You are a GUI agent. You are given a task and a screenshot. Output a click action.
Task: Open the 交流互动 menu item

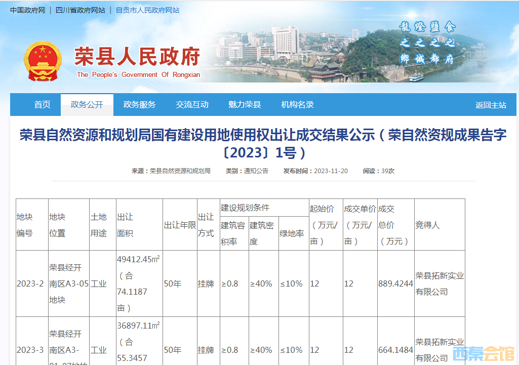tap(192, 105)
